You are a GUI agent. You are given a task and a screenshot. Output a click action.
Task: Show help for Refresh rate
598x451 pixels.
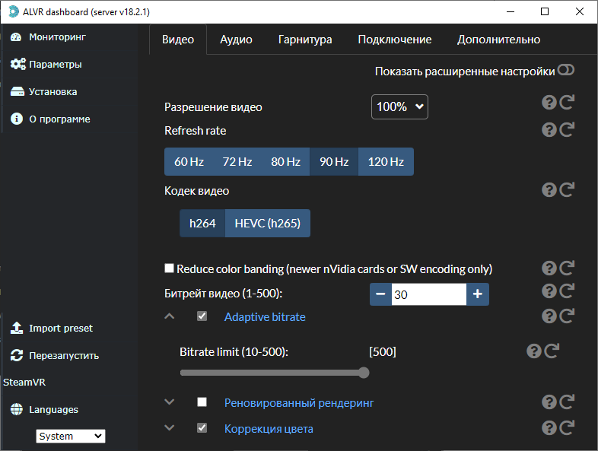point(549,129)
